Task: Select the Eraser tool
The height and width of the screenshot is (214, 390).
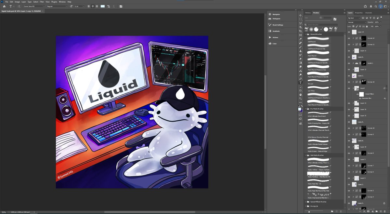Action: tap(301, 59)
